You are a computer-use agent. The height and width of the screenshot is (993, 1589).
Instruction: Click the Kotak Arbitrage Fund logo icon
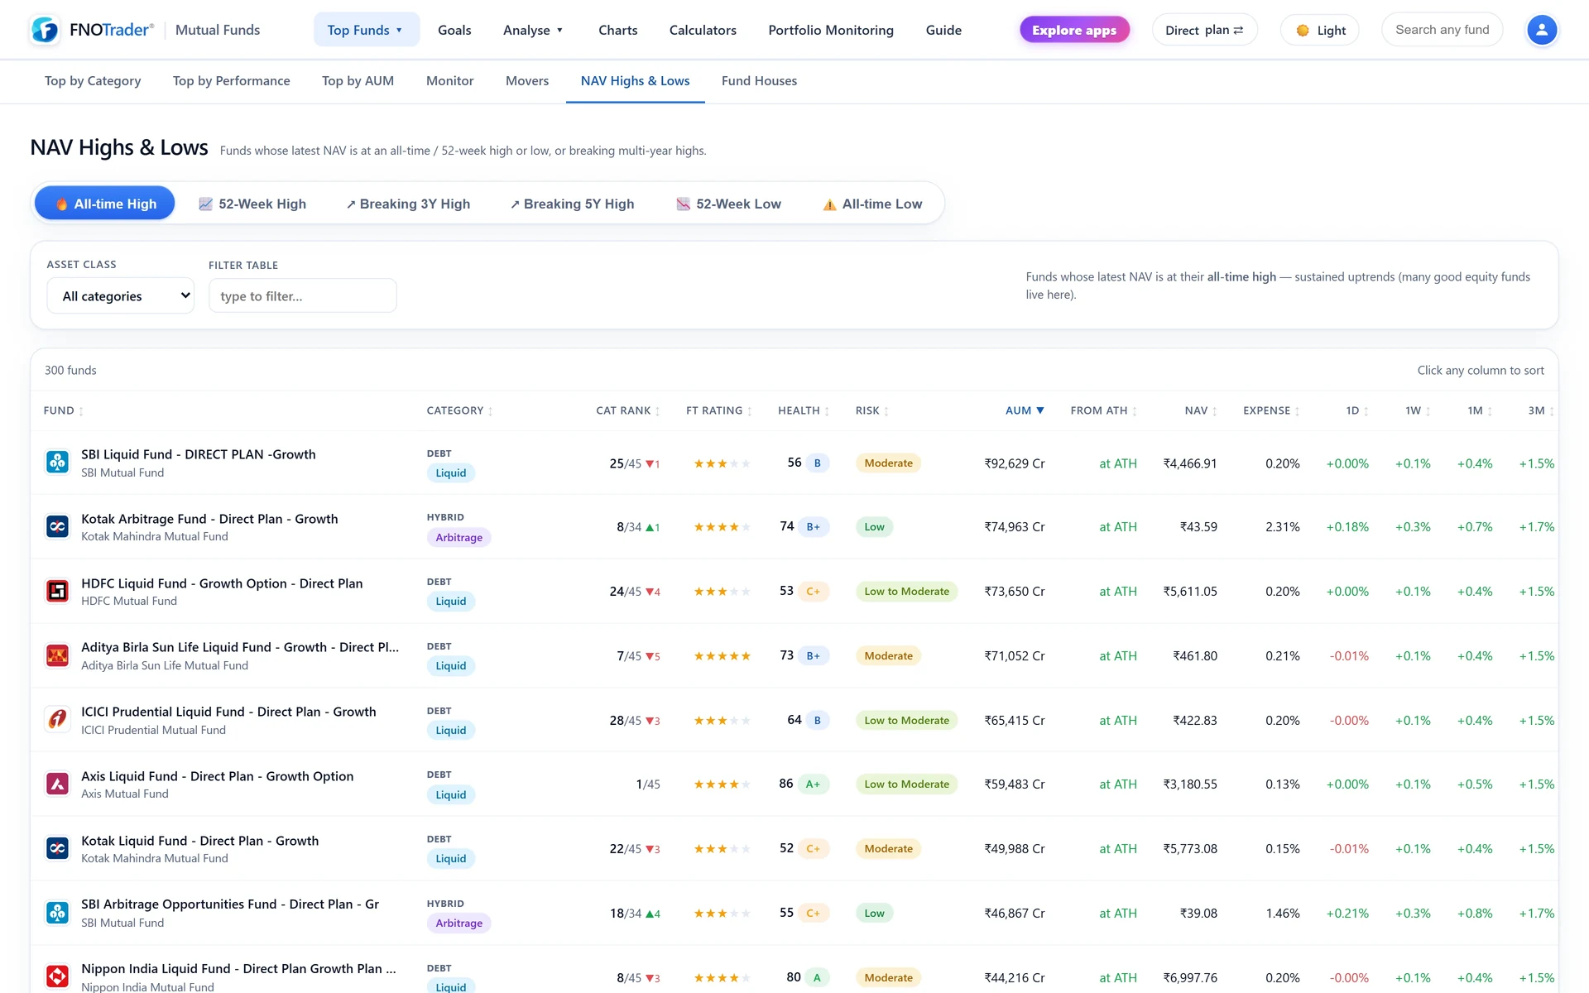[x=57, y=526]
